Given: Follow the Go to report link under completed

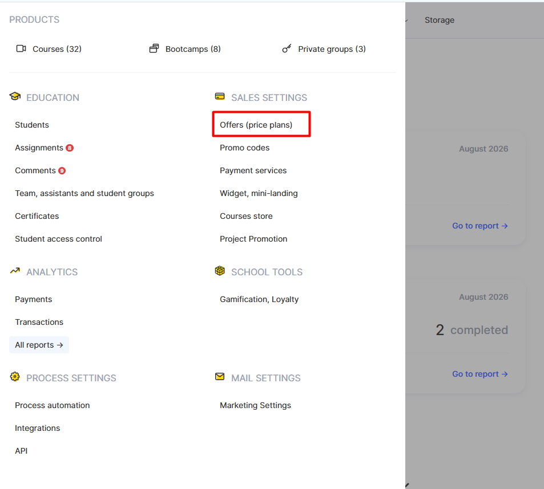Looking at the screenshot, I should coord(480,374).
